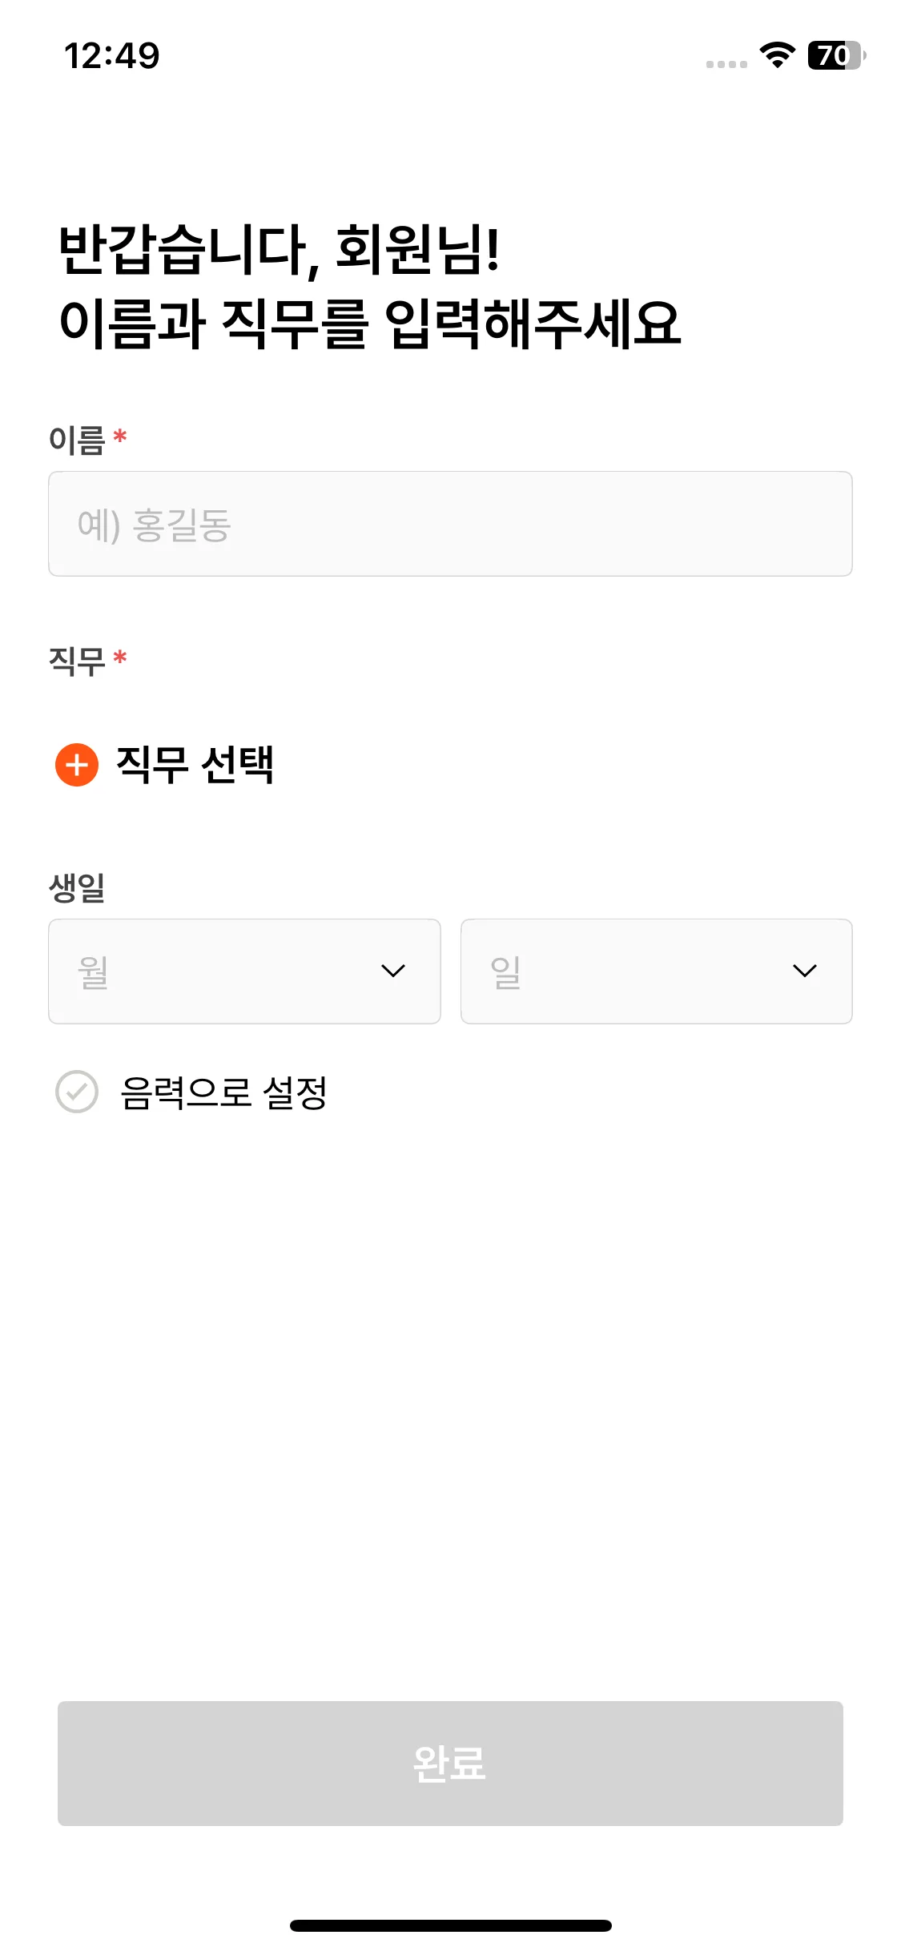Tap the Wi-Fi icon in status bar
Image resolution: width=901 pixels, height=1951 pixels.
tap(776, 55)
